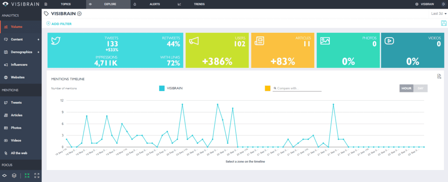This screenshot has height=182, width=448.
Task: Switch timeline to DAY granularity
Action: click(420, 88)
